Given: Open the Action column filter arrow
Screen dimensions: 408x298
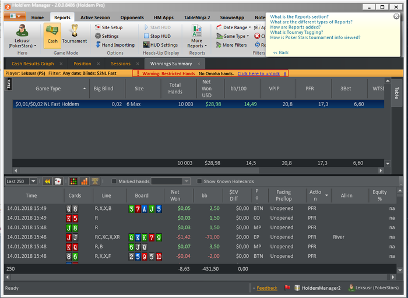Looking at the screenshot, I should tap(326, 195).
